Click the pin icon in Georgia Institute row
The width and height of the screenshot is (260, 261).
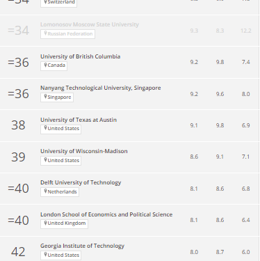(x=45, y=255)
